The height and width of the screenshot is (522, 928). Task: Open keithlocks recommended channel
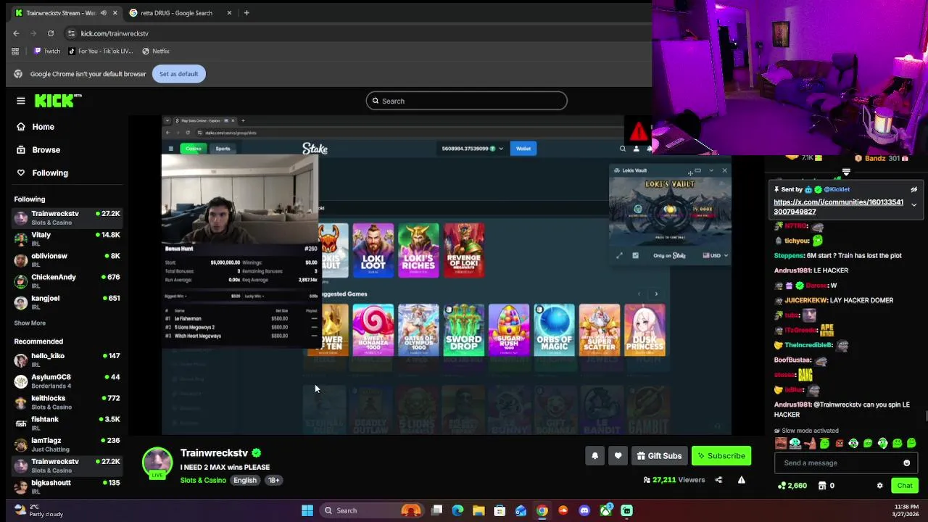pyautogui.click(x=67, y=402)
